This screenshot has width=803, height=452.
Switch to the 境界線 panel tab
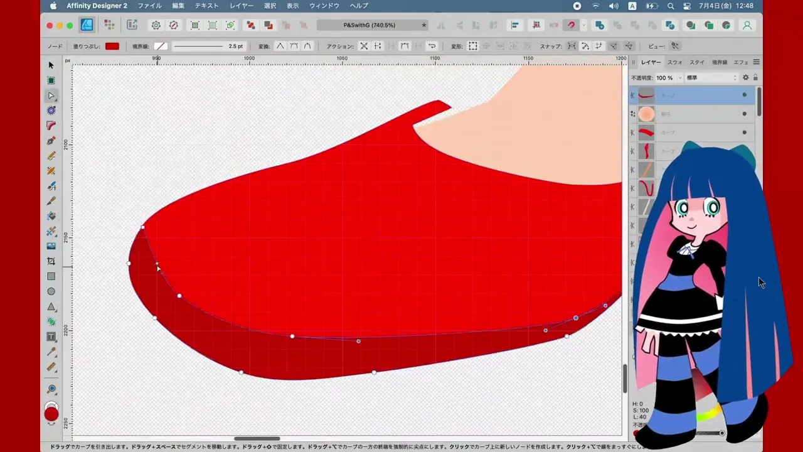(720, 62)
